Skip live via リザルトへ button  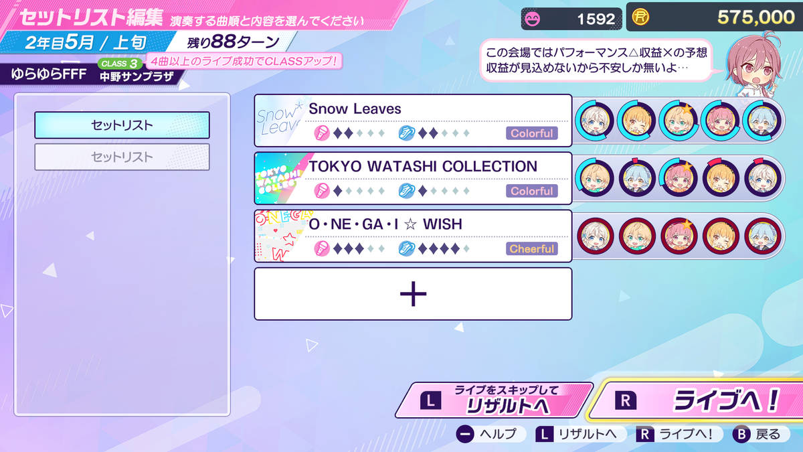tap(494, 400)
